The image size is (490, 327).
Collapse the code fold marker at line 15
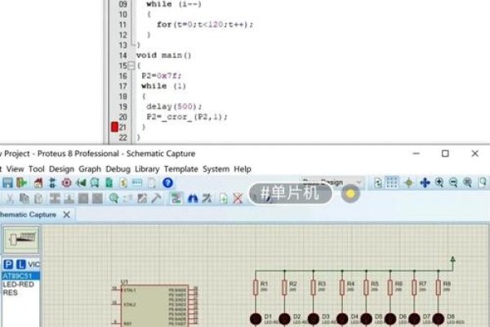coord(131,65)
